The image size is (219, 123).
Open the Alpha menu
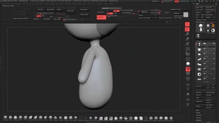point(3,4)
